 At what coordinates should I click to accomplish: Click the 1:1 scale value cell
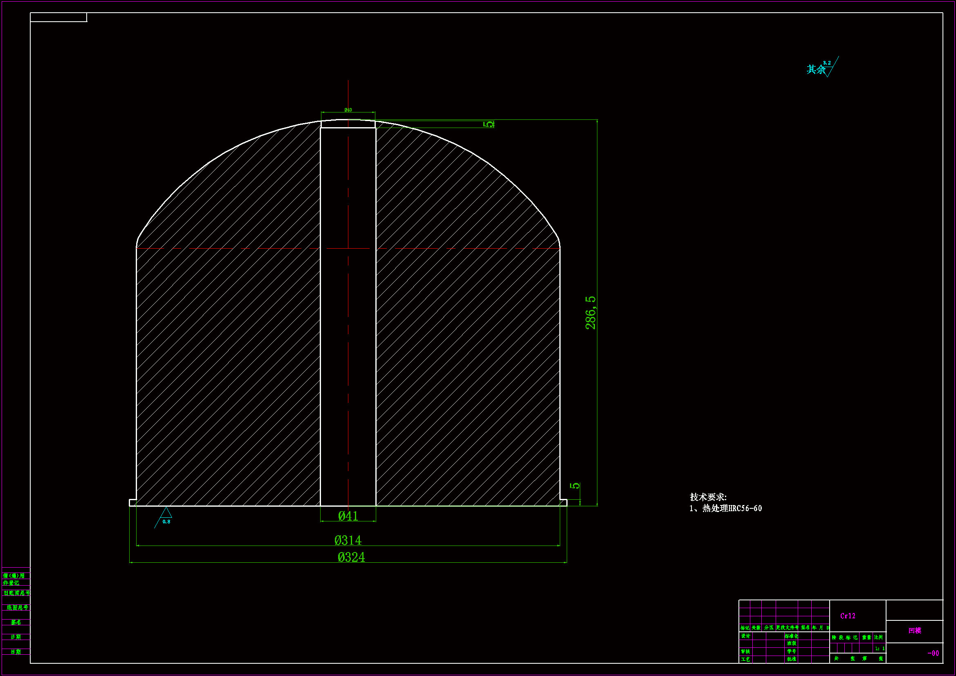click(880, 649)
